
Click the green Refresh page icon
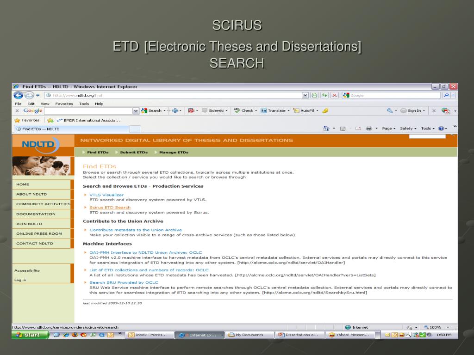(324, 95)
